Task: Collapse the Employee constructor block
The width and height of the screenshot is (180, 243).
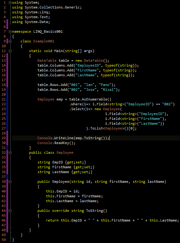Action: click(x=10, y=182)
